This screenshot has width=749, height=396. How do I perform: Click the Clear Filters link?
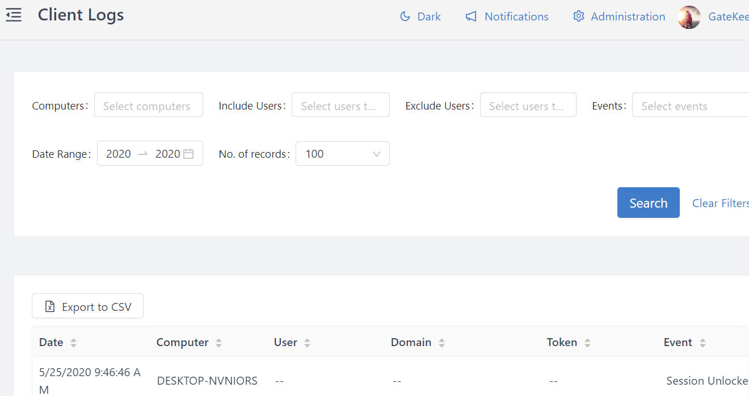coord(719,203)
